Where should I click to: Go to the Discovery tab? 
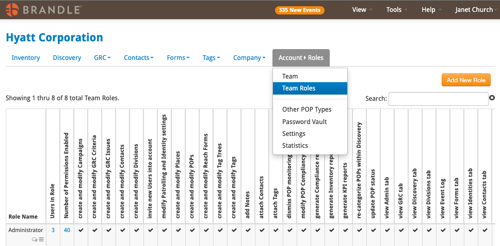(67, 58)
